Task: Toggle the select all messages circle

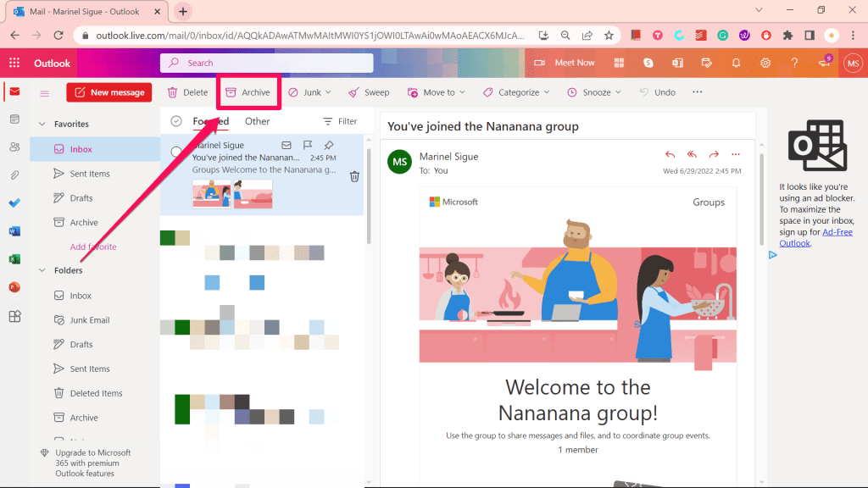Action: [176, 121]
